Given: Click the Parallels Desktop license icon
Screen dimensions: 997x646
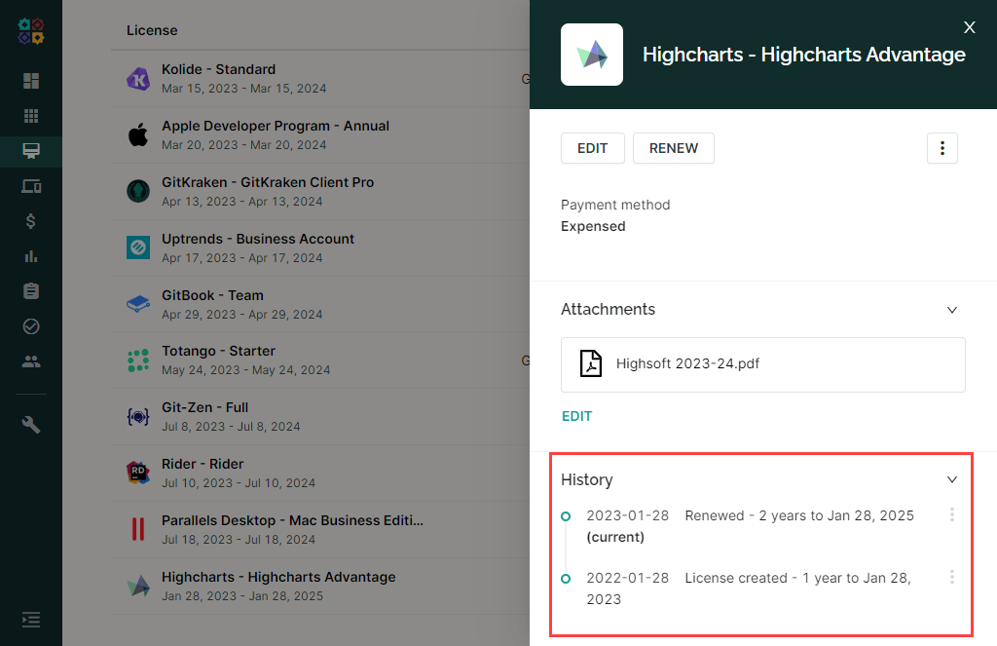Looking at the screenshot, I should point(138,529).
